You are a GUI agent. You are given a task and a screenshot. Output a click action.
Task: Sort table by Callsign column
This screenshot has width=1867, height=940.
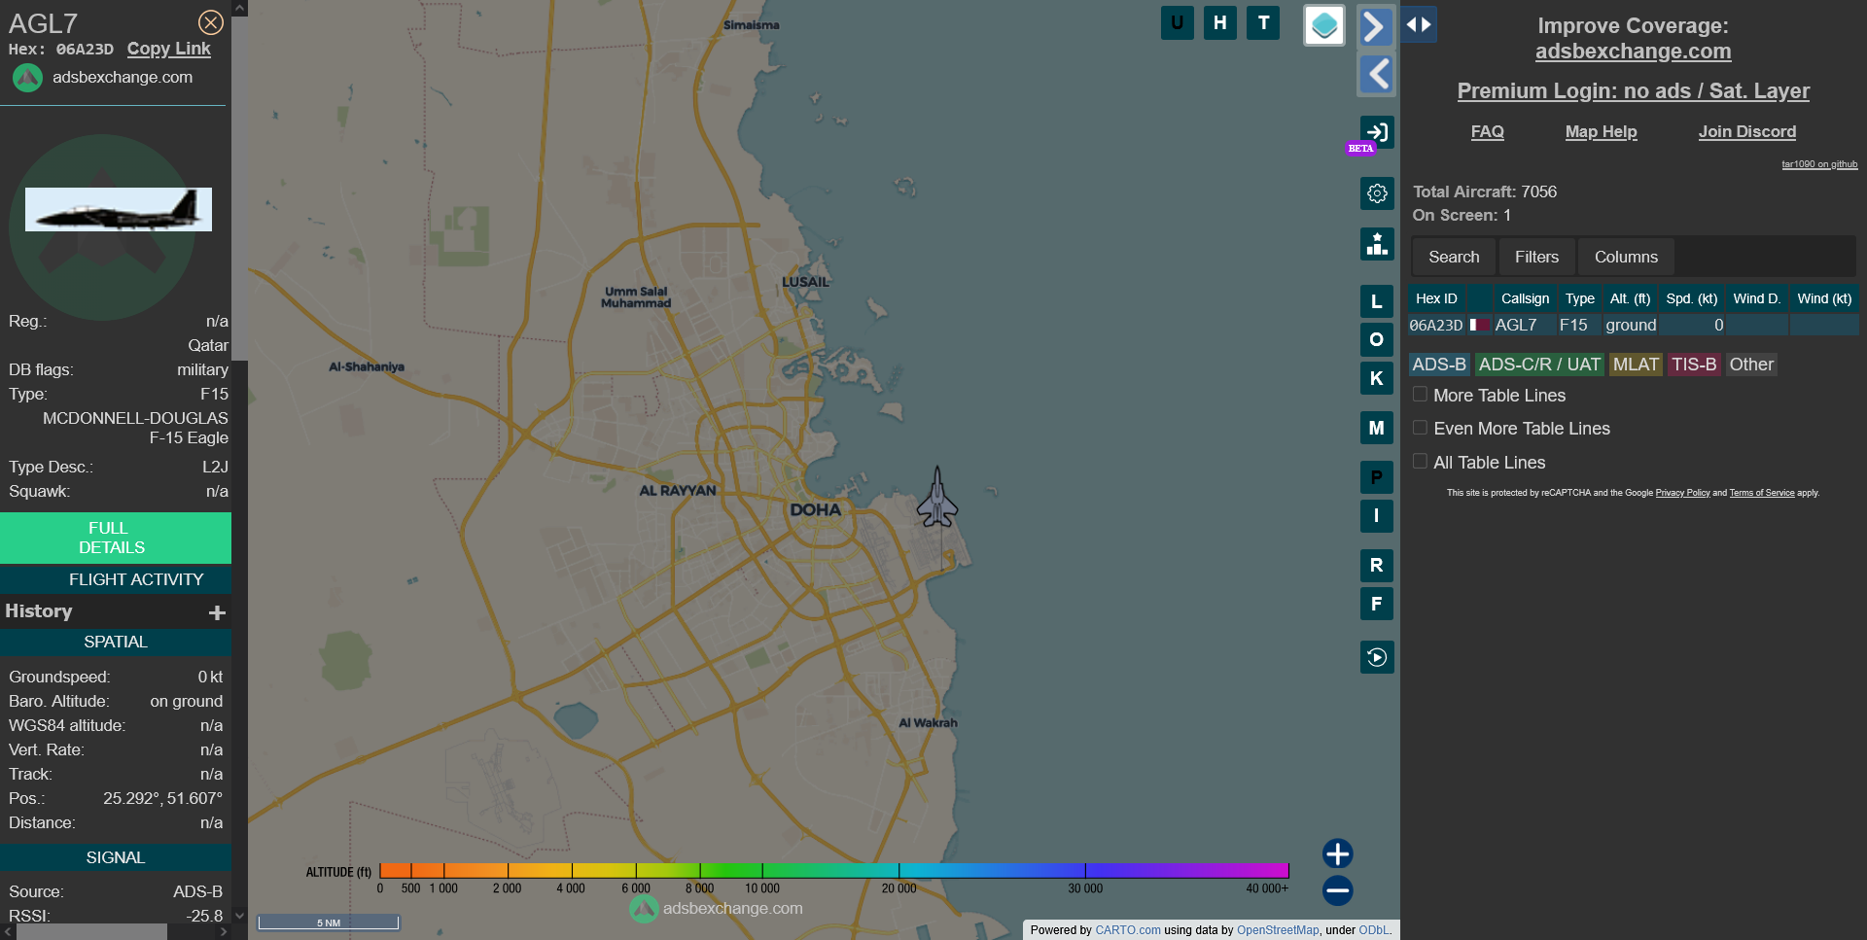coord(1525,298)
